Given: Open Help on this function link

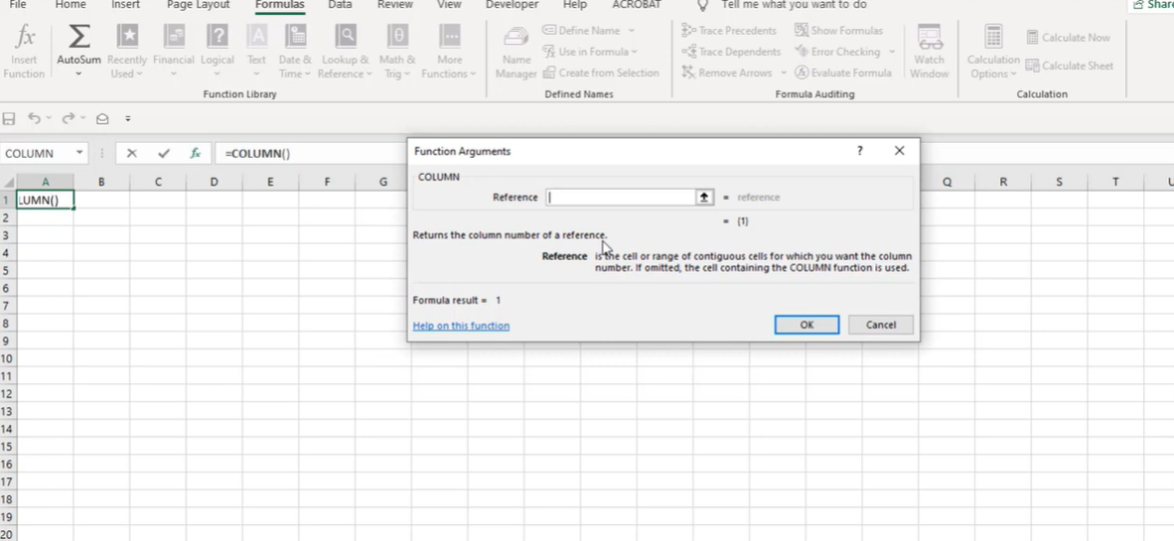Looking at the screenshot, I should tap(461, 326).
